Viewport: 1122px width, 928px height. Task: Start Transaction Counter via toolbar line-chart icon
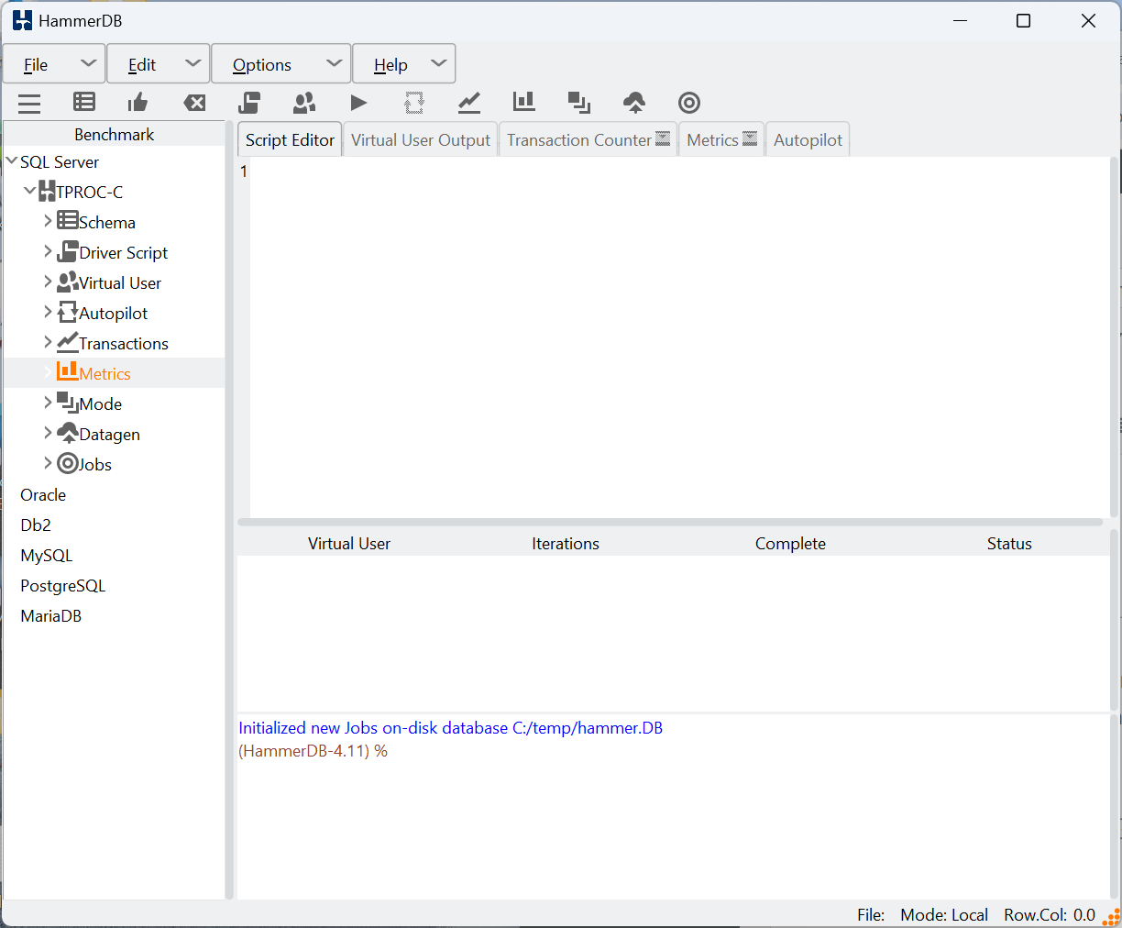469,102
